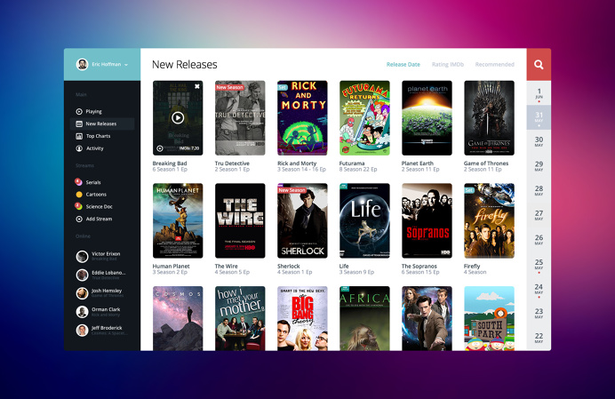The height and width of the screenshot is (399, 615).
Task: Open the How I Met Your Mother poster
Action: 240,318
